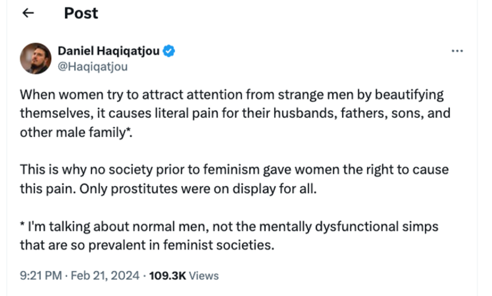Screen dimensions: 492x296
Task: Click the line starting "this pain. Only"
Action: [168, 188]
